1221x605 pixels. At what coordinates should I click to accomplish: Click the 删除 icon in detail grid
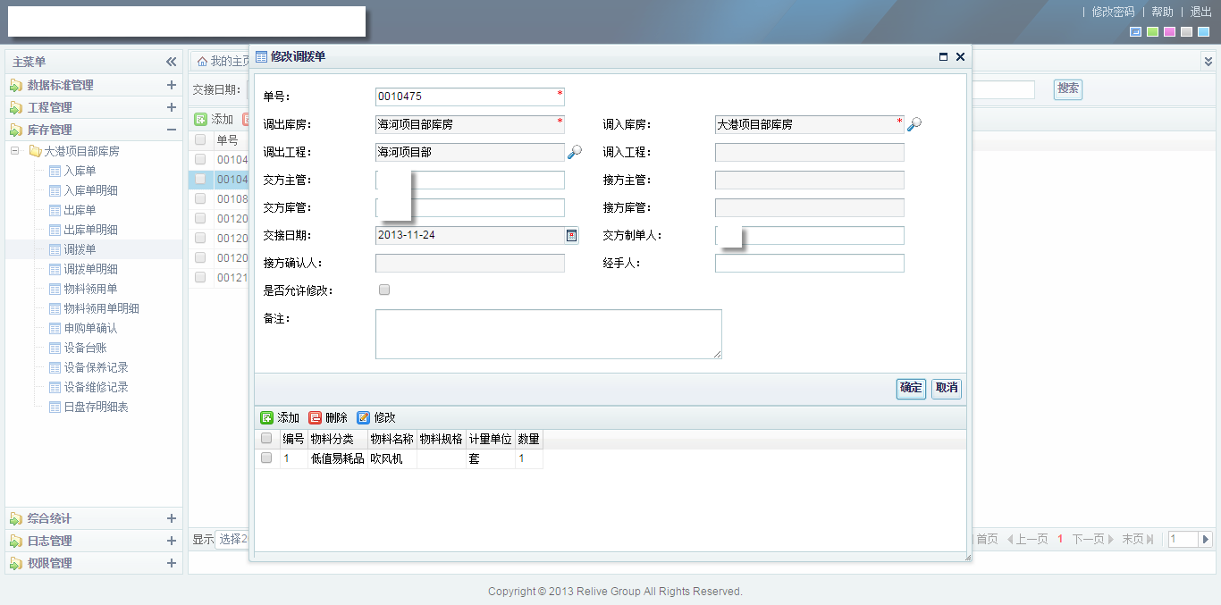(315, 418)
